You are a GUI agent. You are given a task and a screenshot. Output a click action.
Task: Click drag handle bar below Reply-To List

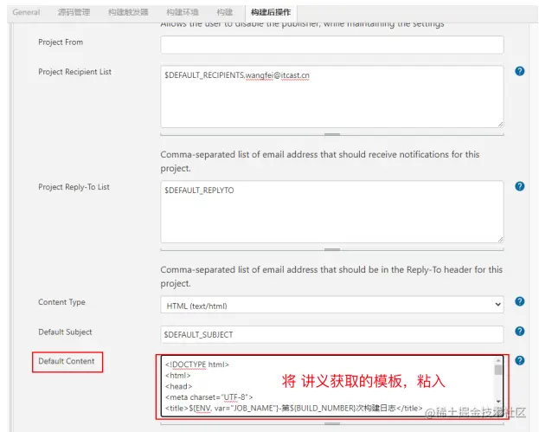point(332,249)
